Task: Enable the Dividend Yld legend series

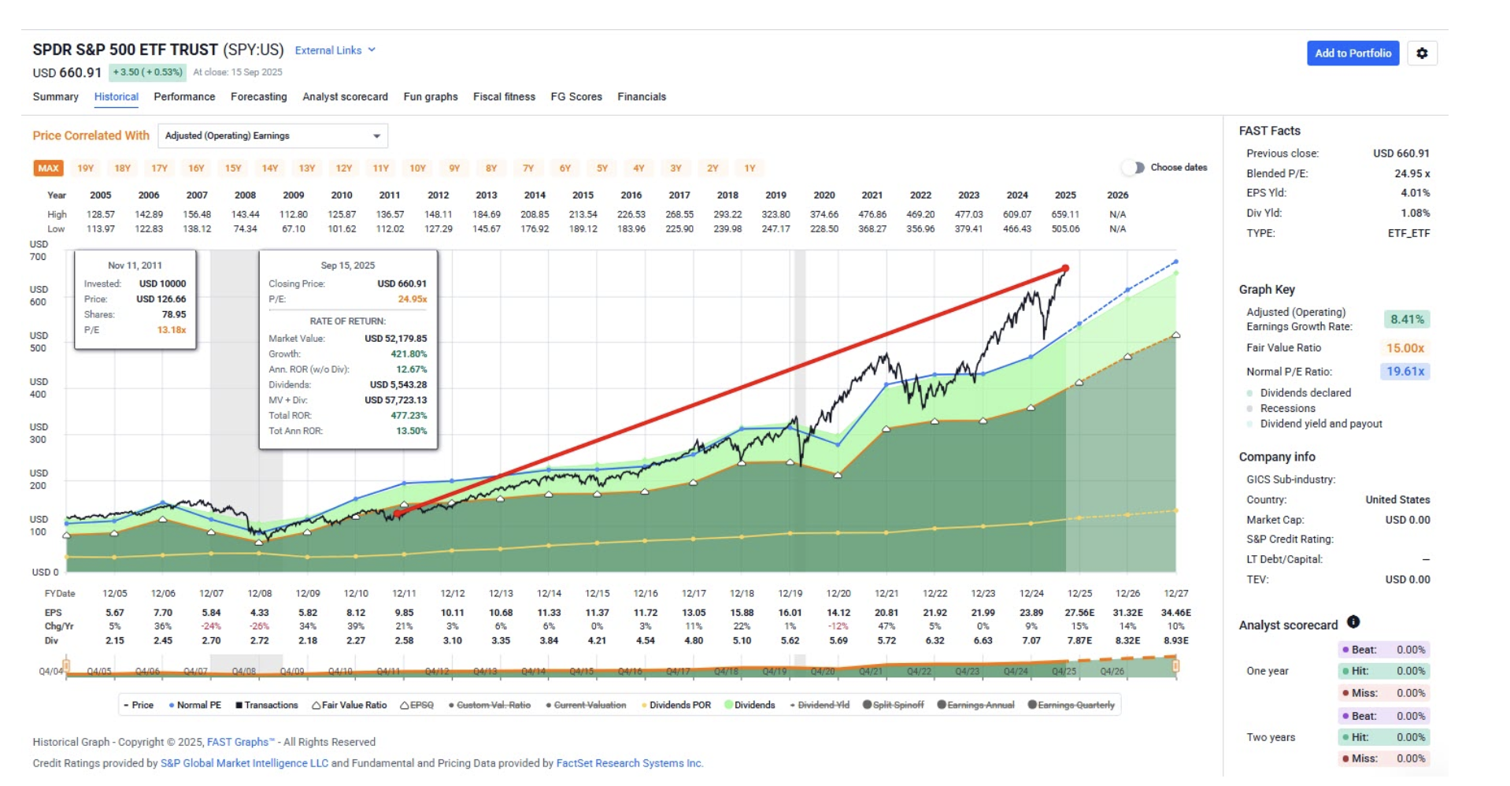Action: (x=820, y=706)
